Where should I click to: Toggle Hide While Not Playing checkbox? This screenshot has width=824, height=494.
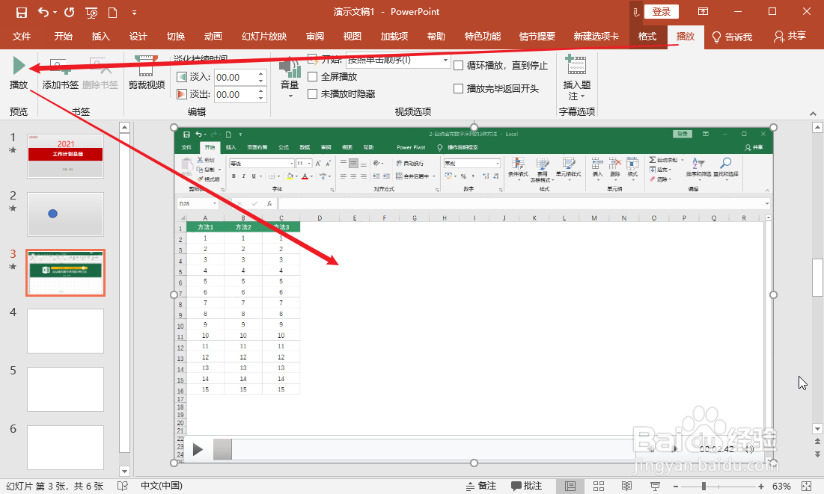pyautogui.click(x=313, y=94)
